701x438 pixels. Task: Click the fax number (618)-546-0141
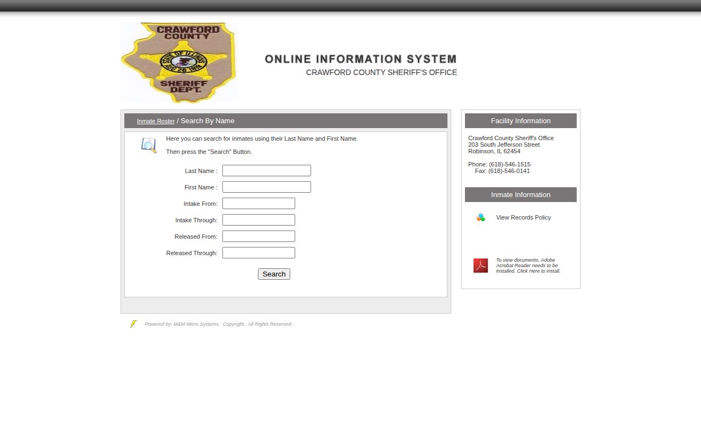pos(509,171)
